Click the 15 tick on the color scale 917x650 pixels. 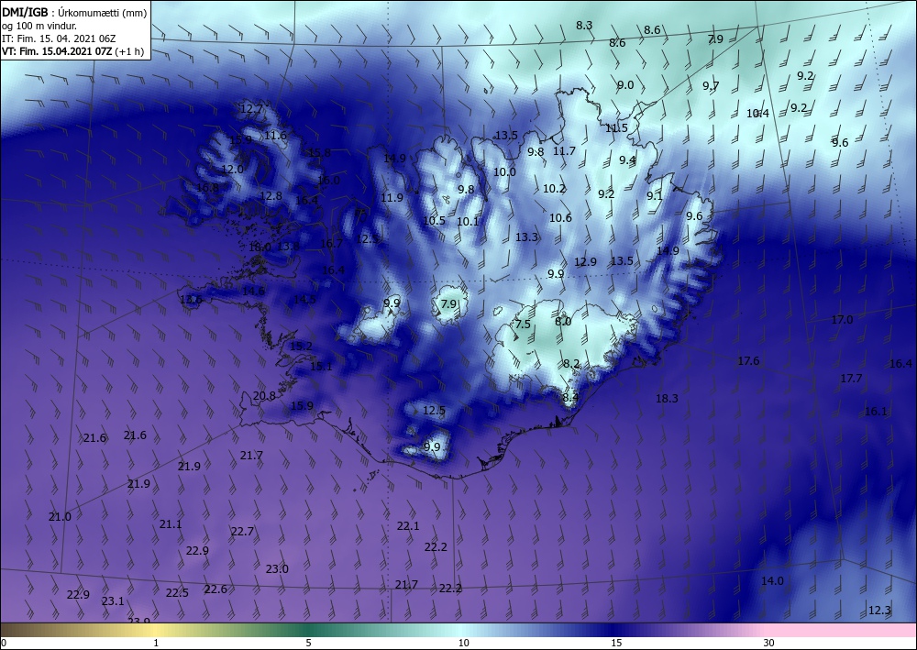point(616,643)
